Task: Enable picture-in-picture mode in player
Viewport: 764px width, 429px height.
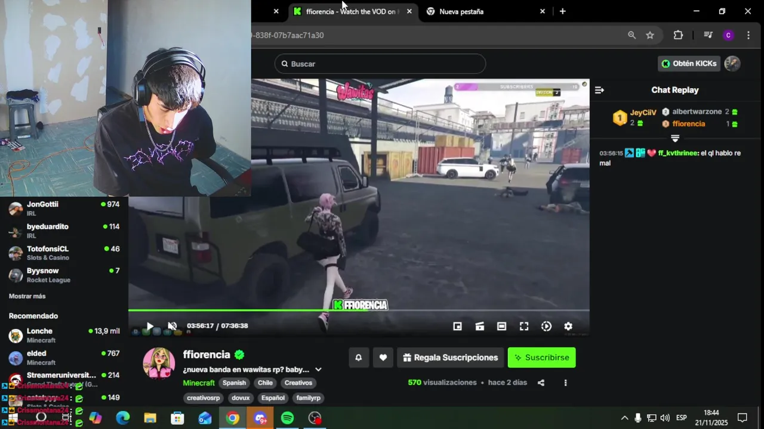Action: (457, 326)
